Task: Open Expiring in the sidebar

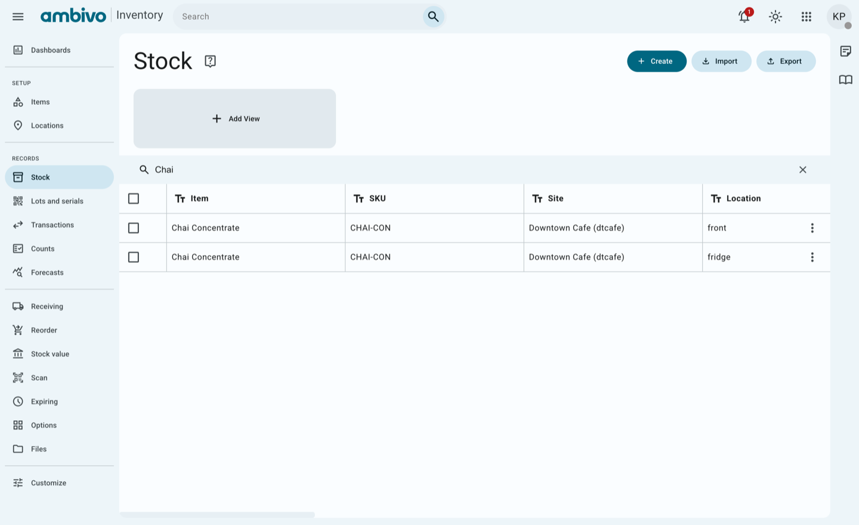Action: (59, 402)
